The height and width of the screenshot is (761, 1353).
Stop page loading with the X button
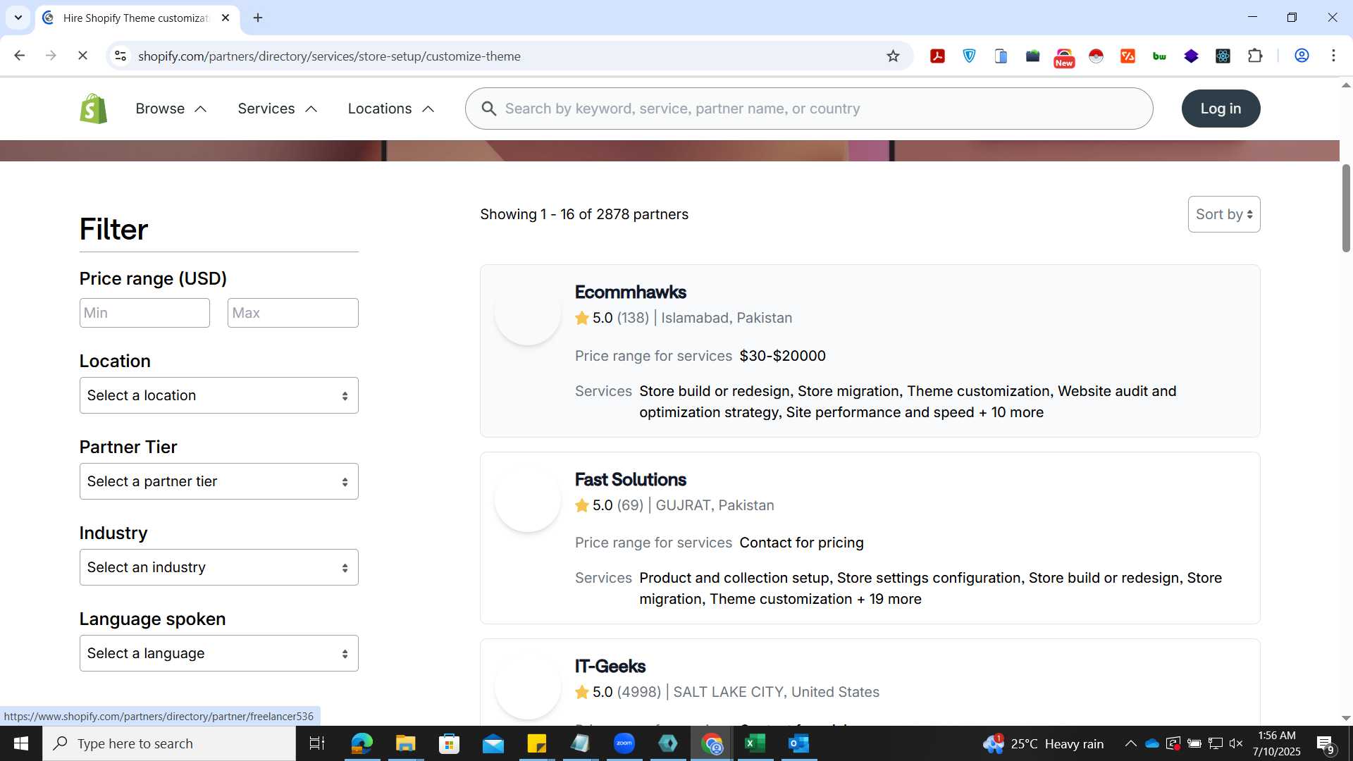[82, 56]
